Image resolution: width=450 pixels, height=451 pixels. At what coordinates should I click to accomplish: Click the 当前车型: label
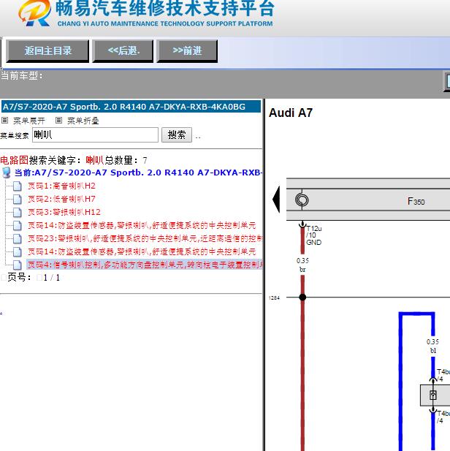22,75
